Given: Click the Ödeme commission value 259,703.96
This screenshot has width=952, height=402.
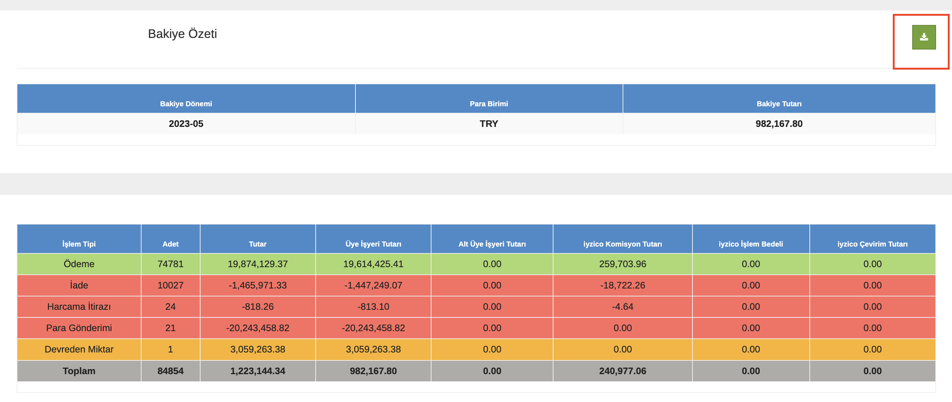Looking at the screenshot, I should tap(622, 264).
